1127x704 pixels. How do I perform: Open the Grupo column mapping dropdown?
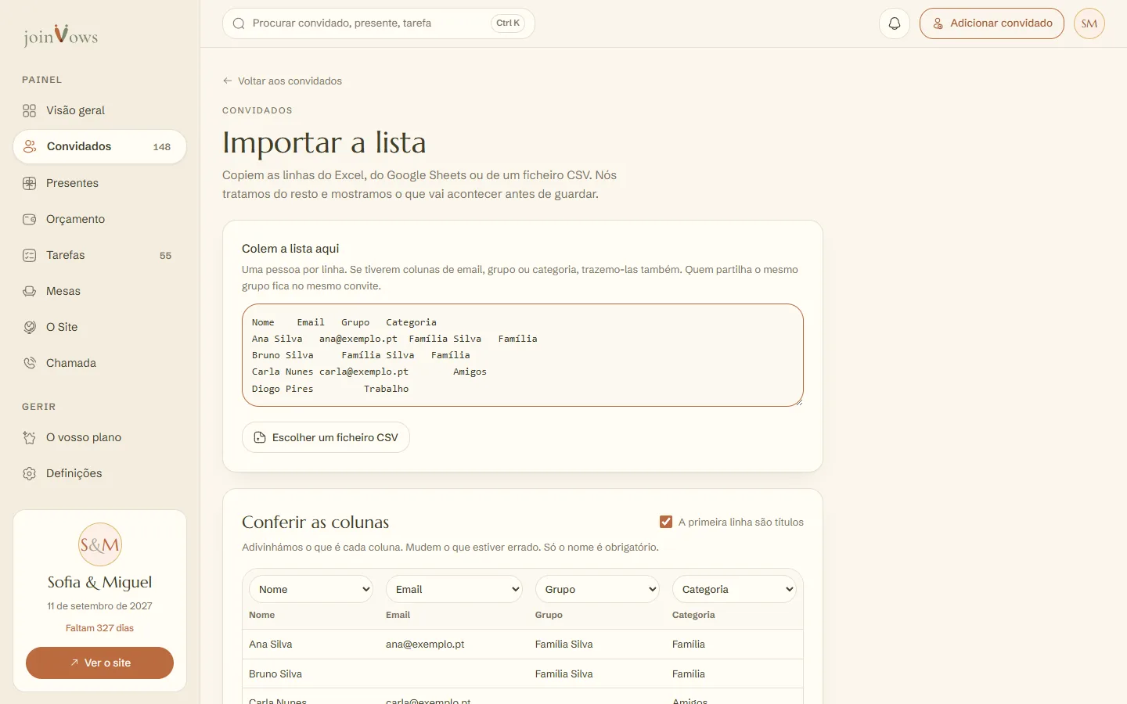pos(597,589)
